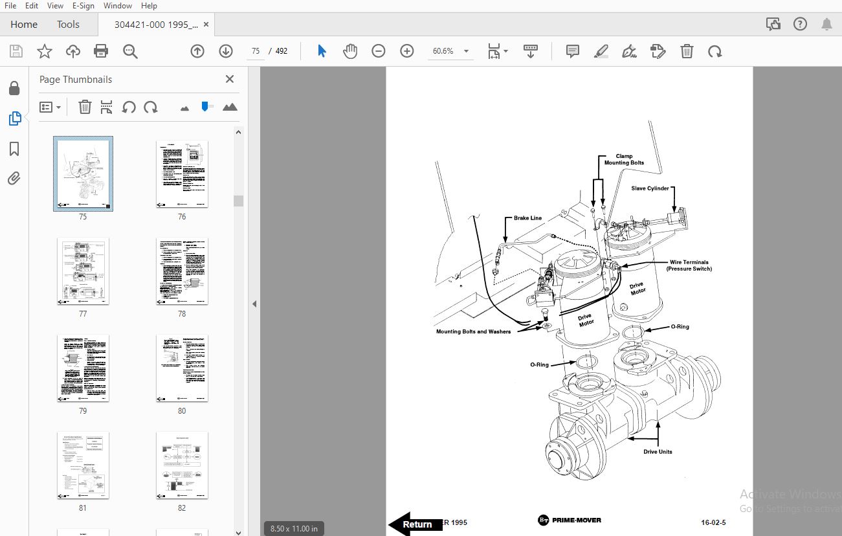Open the Edit menu
842x536 pixels.
tap(32, 6)
